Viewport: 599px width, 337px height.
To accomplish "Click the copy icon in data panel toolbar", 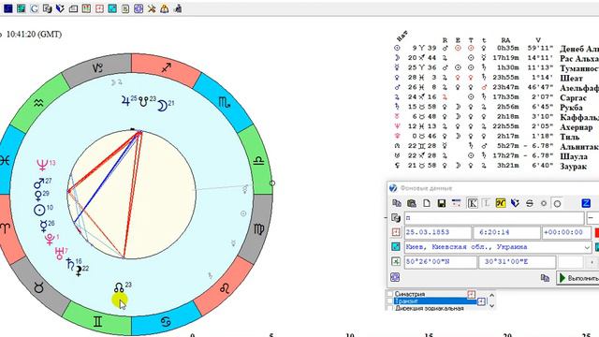I will [x=397, y=203].
